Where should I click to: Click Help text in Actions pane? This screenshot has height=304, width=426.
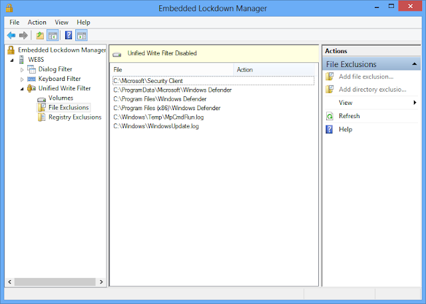click(345, 129)
